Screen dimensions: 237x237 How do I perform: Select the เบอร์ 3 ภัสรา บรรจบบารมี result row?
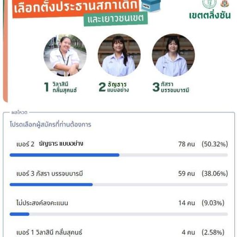(x=118, y=178)
